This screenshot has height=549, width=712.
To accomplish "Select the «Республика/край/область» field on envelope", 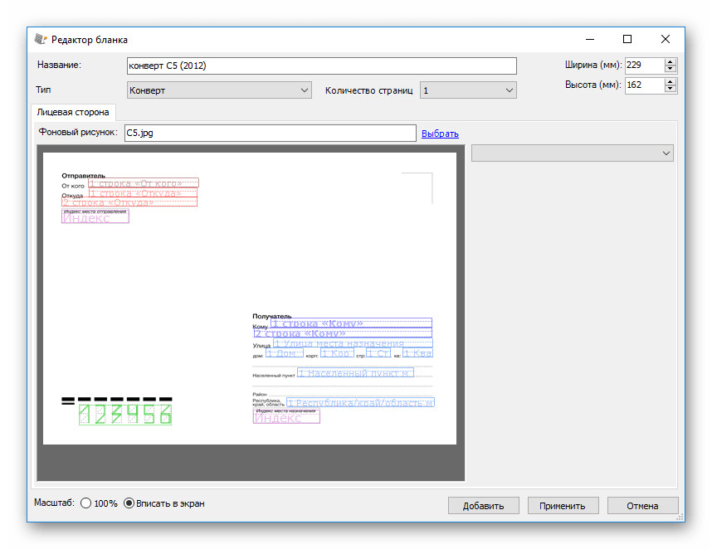I will [x=359, y=403].
